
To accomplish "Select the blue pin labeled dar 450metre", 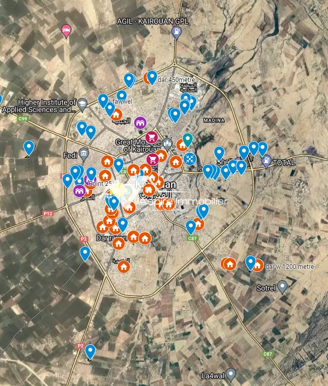I will [x=152, y=77].
